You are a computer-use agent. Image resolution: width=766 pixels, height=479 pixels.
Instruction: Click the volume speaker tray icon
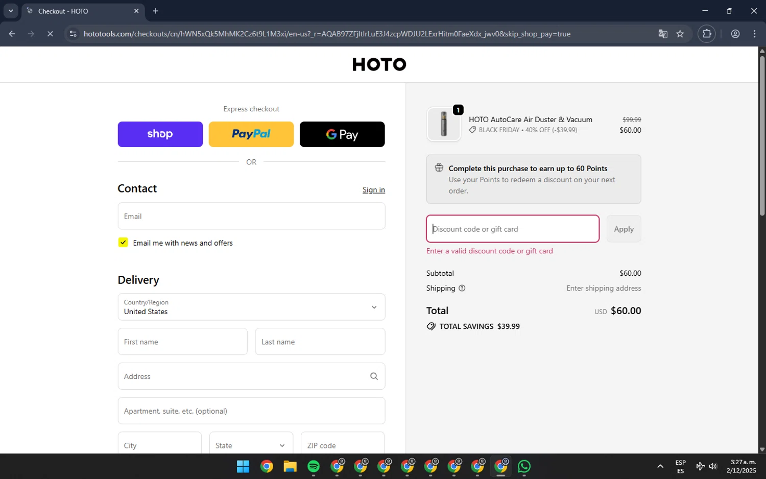pos(713,466)
